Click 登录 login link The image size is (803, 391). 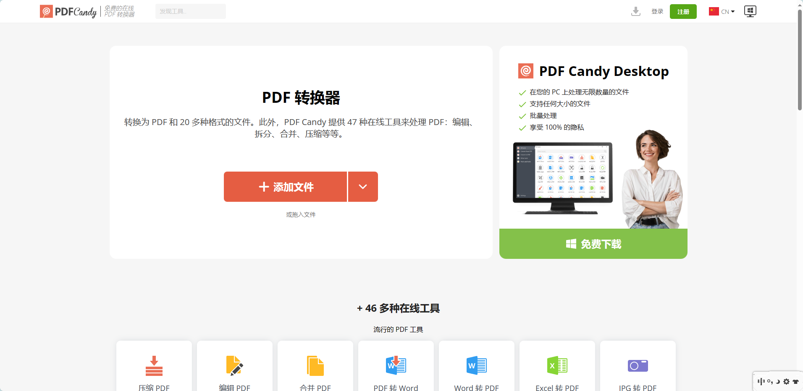[657, 11]
